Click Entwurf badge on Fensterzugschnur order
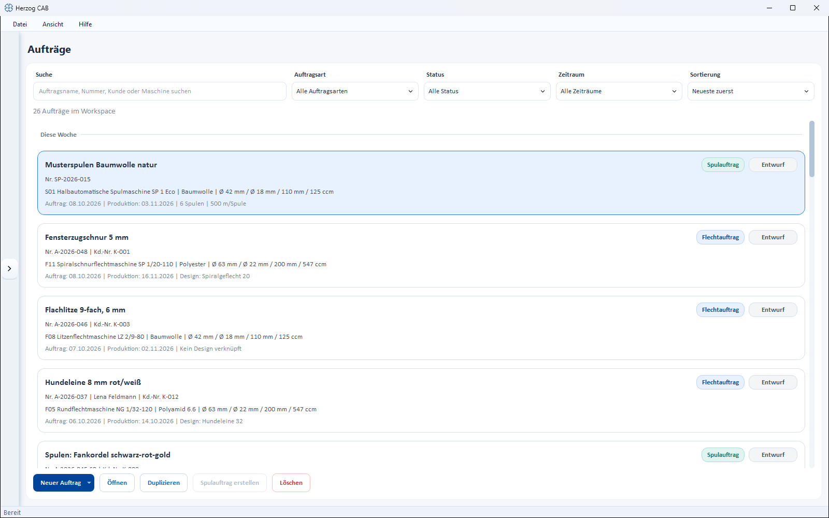The height and width of the screenshot is (518, 829). [773, 237]
